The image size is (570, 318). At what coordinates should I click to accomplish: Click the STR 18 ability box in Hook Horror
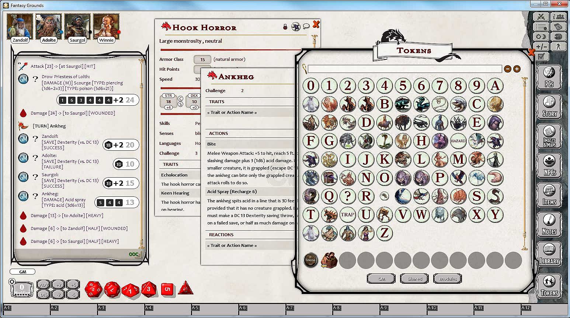[168, 101]
